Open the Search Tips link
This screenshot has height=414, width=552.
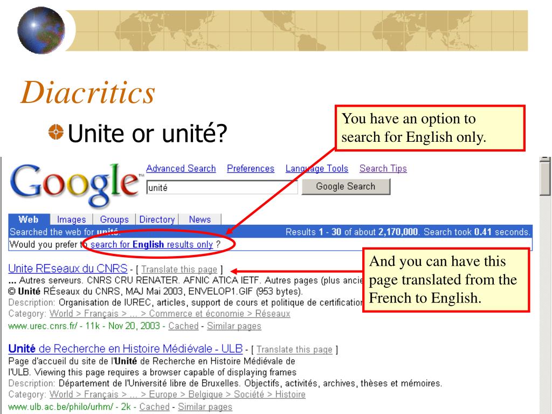pyautogui.click(x=383, y=169)
